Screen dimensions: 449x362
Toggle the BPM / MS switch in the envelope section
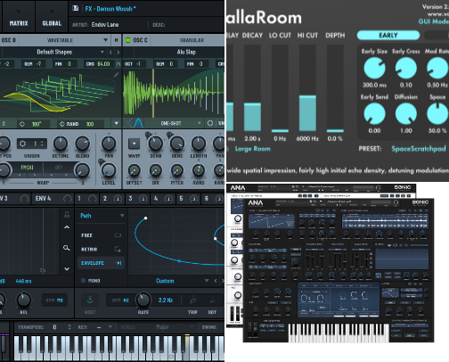(54, 300)
